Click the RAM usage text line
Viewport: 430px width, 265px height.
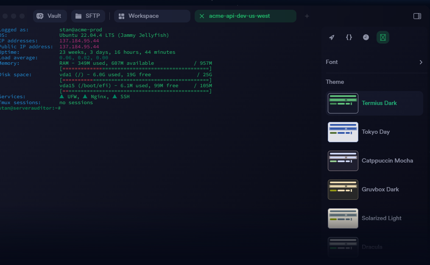[x=135, y=63]
